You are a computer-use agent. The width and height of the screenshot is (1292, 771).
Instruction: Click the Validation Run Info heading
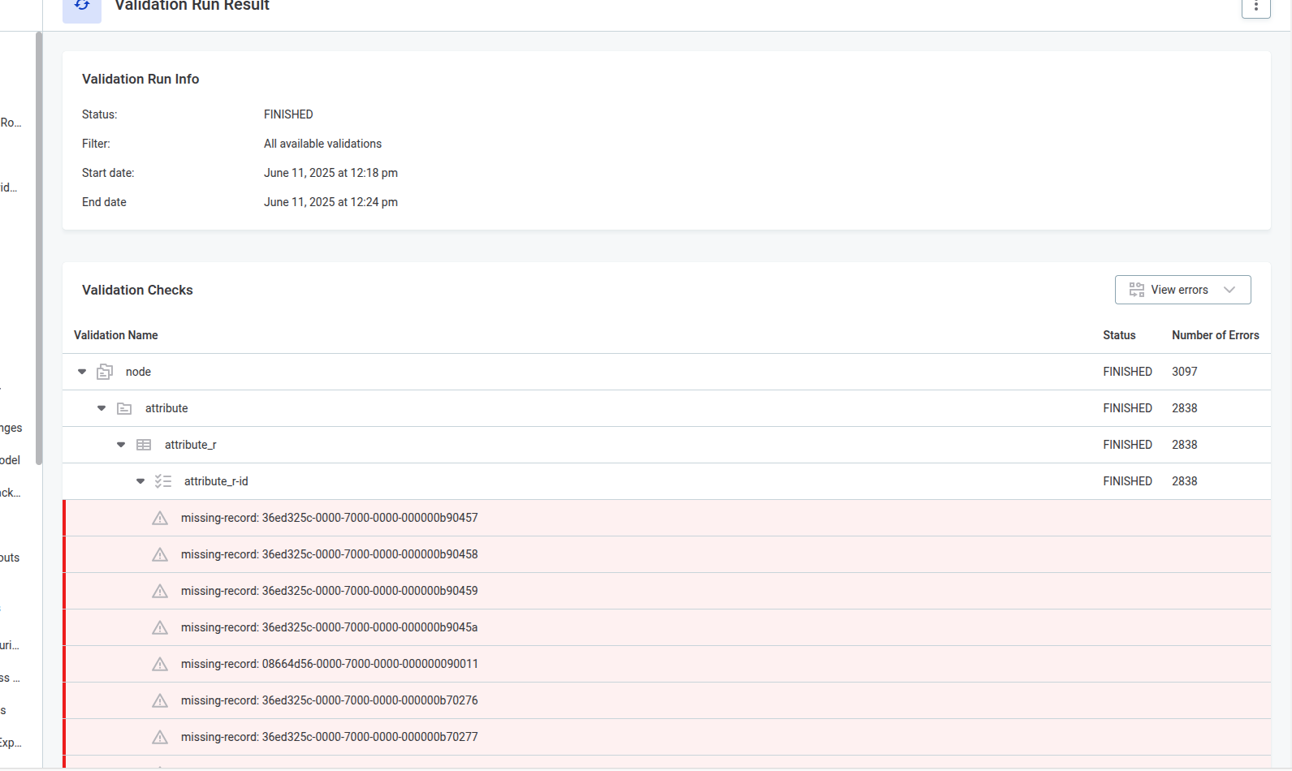pos(140,79)
